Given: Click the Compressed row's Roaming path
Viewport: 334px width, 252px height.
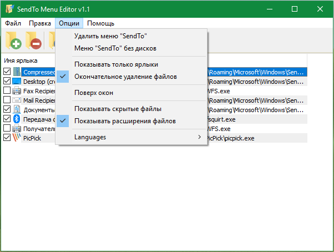Looking at the screenshot, I should coord(256,72).
